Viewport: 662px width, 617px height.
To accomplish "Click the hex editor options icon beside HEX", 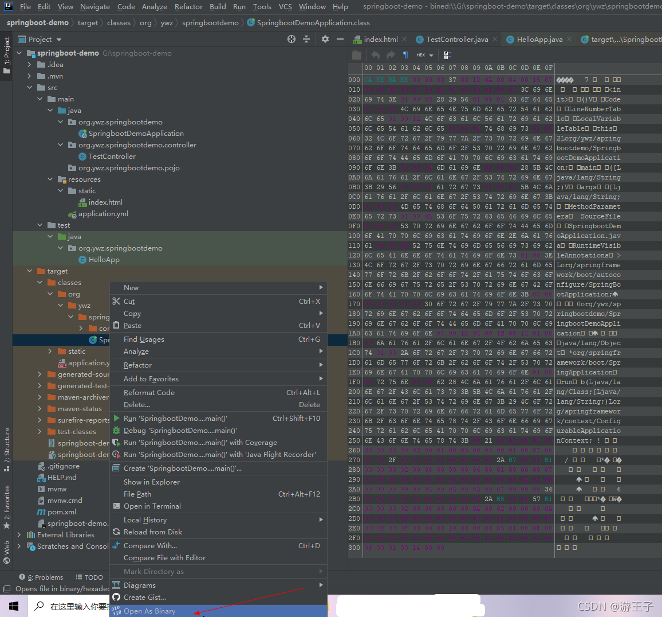I will pyautogui.click(x=447, y=55).
